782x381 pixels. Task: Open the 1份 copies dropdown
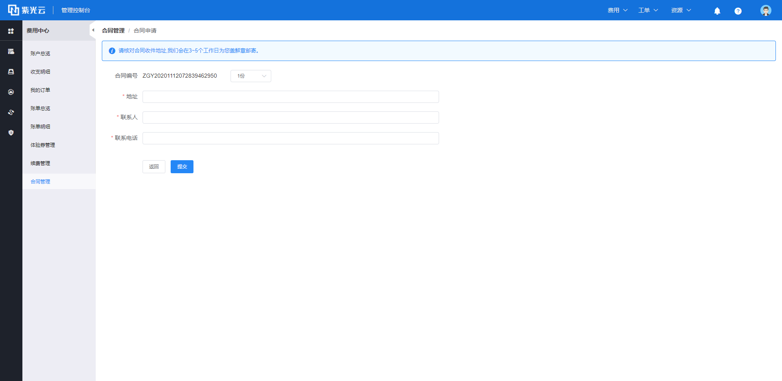coord(251,76)
